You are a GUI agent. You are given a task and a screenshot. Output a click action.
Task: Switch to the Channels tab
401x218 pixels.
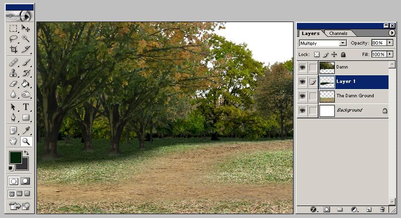click(x=338, y=34)
